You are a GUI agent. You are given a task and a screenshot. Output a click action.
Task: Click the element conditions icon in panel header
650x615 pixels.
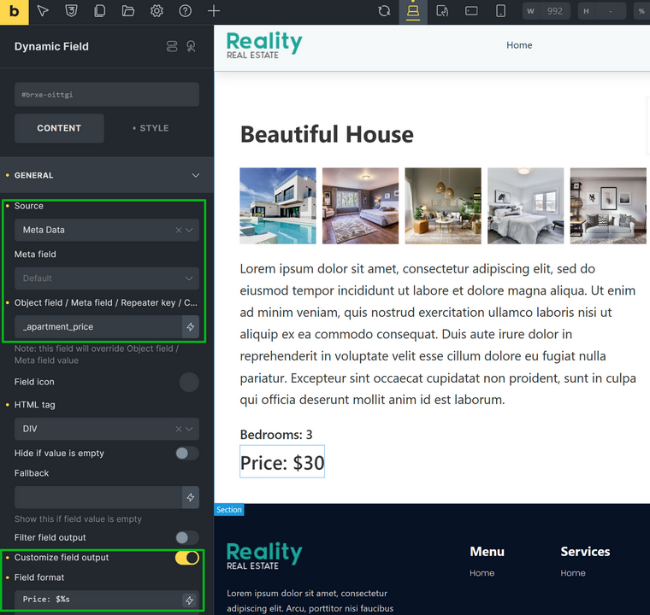tap(172, 46)
